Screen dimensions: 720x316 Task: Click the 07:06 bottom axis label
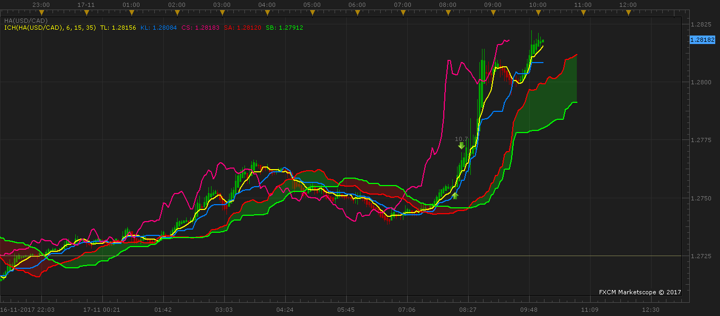pos(407,309)
